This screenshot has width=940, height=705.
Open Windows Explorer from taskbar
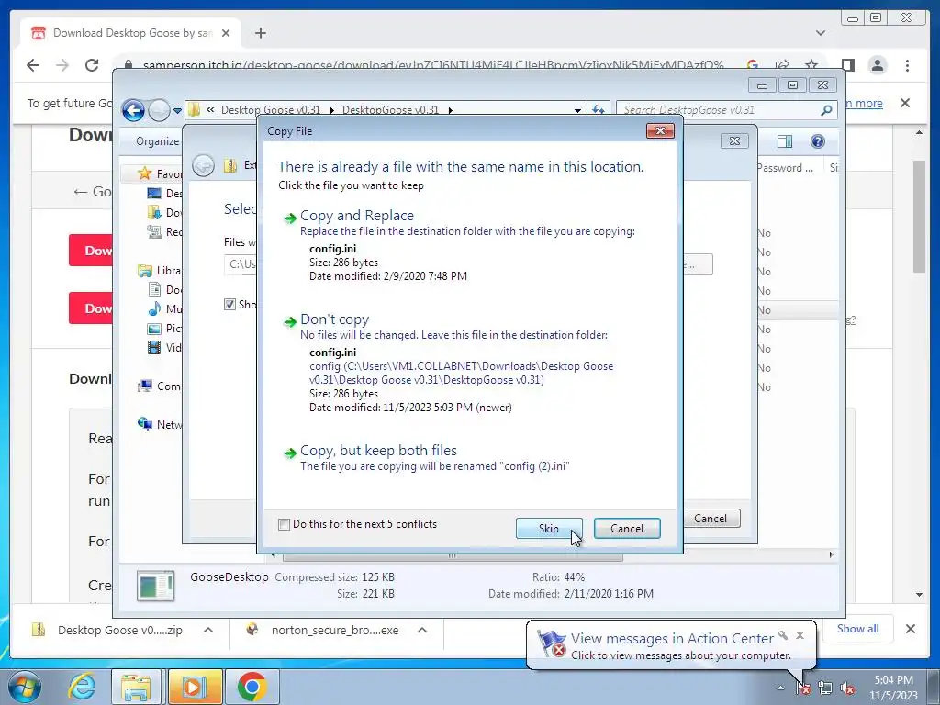pos(136,687)
